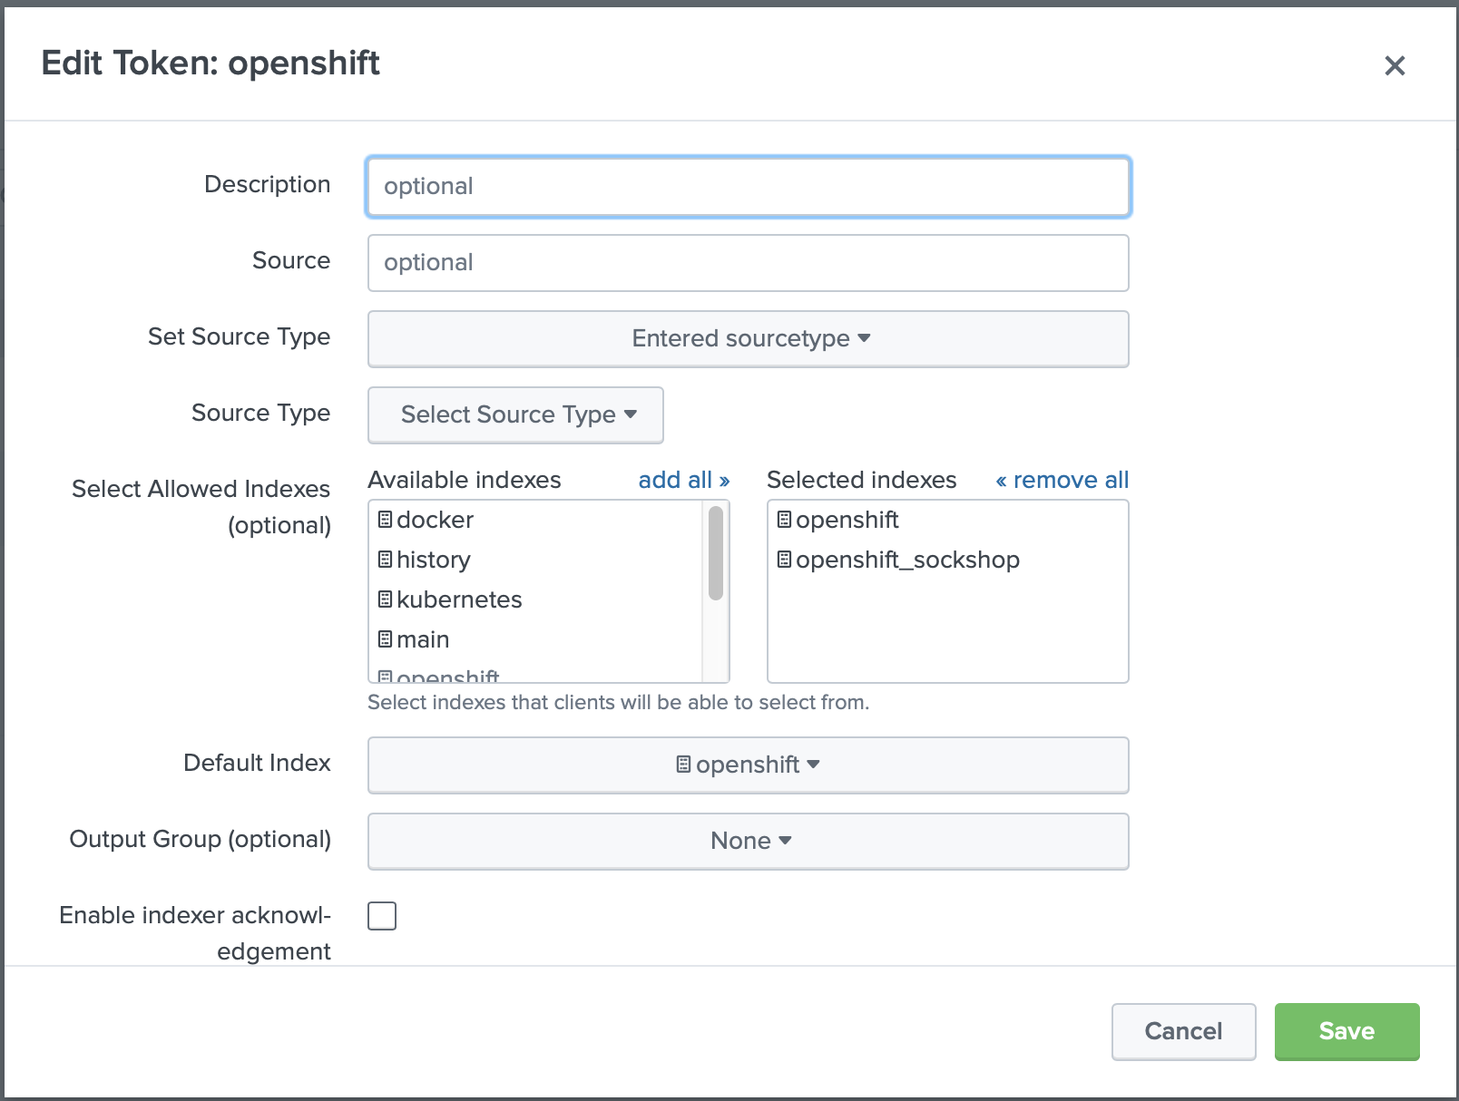Click the 'remove all' link
Viewport: 1459px width, 1101px height.
point(1062,480)
